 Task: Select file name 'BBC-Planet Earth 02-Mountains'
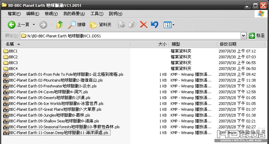[x=56, y=80]
